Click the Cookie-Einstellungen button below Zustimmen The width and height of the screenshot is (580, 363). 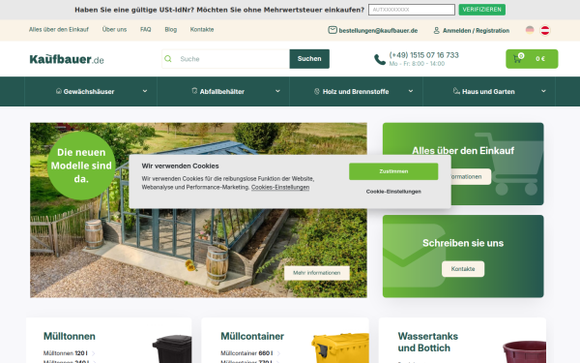(393, 192)
